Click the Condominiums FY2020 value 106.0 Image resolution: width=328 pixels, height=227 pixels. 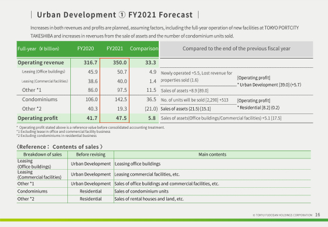pos(91,99)
